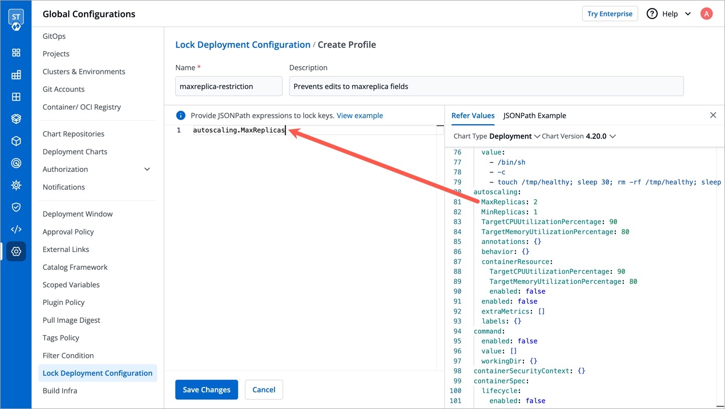This screenshot has height=409, width=725.
Task: Open the Chart Version 4.20.0 dropdown
Action: pyautogui.click(x=601, y=136)
